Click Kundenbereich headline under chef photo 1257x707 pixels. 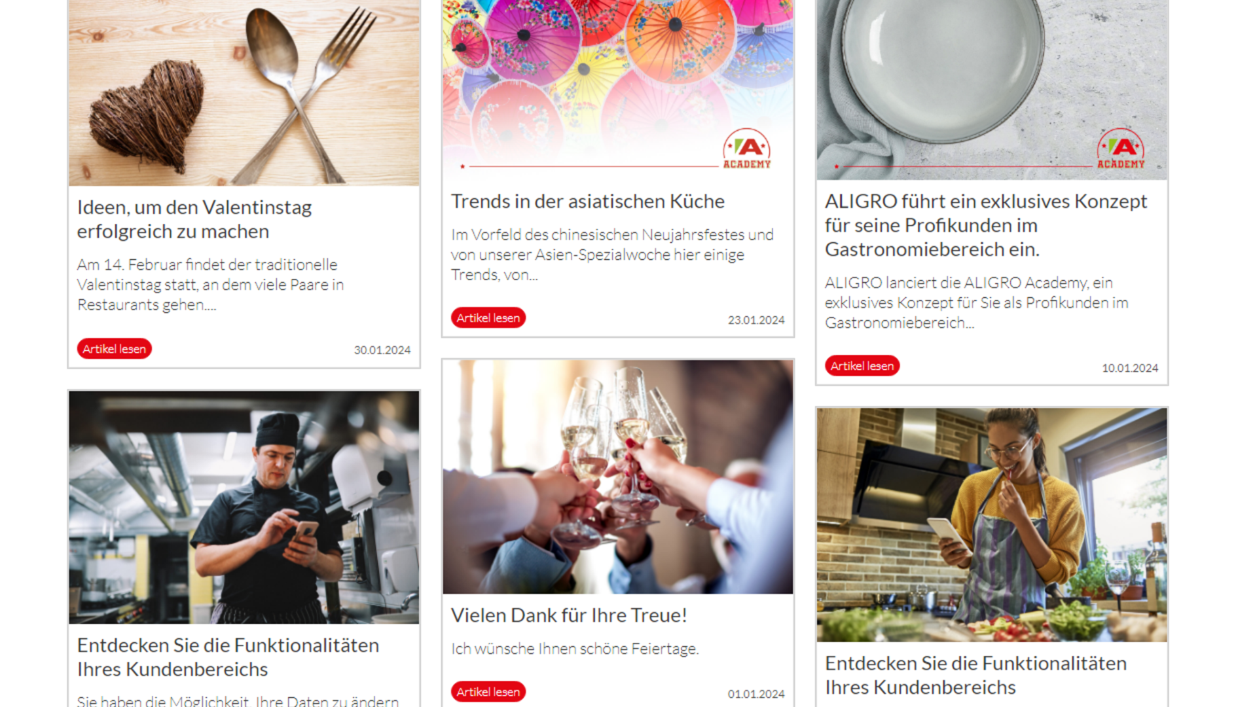pos(228,657)
